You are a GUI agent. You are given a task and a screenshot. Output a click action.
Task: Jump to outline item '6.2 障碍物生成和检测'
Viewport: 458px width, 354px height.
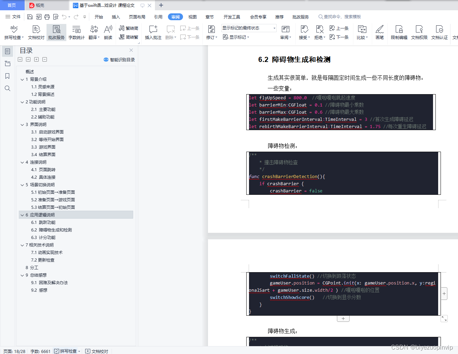[51, 230]
